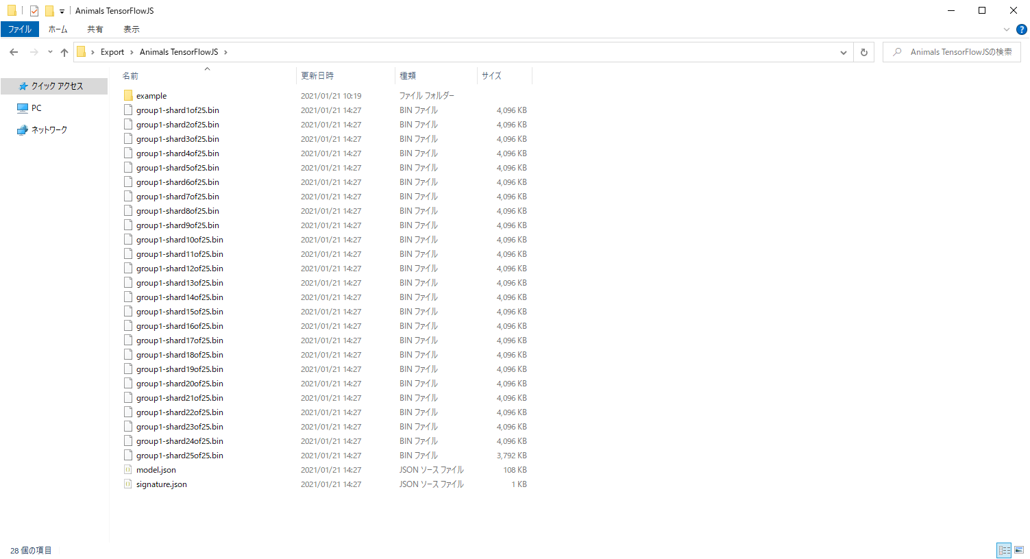Open the recent locations dropdown
The width and height of the screenshot is (1030, 559).
(x=50, y=52)
